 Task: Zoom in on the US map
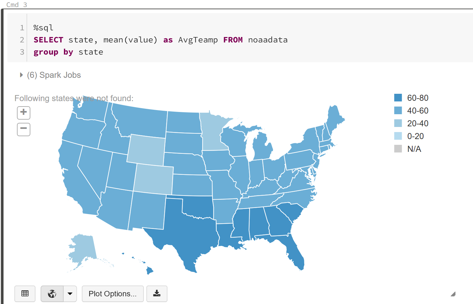coord(23,113)
